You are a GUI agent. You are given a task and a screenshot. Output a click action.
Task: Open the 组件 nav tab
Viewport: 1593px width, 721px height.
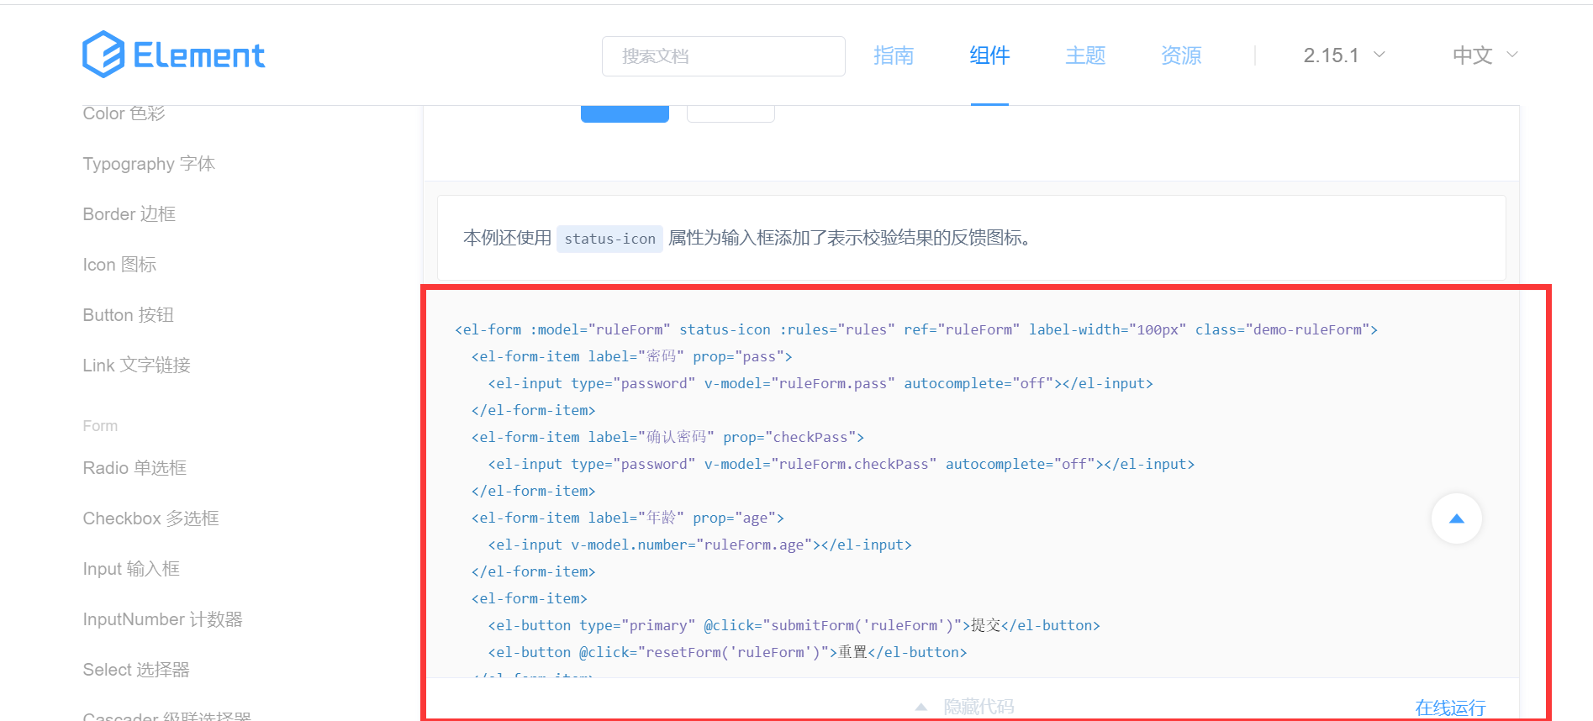click(989, 55)
